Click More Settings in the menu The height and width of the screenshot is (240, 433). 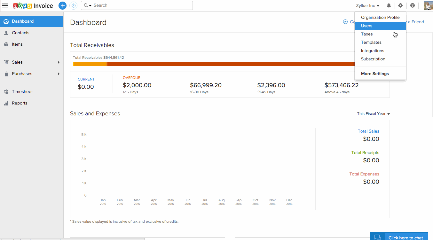(375, 74)
